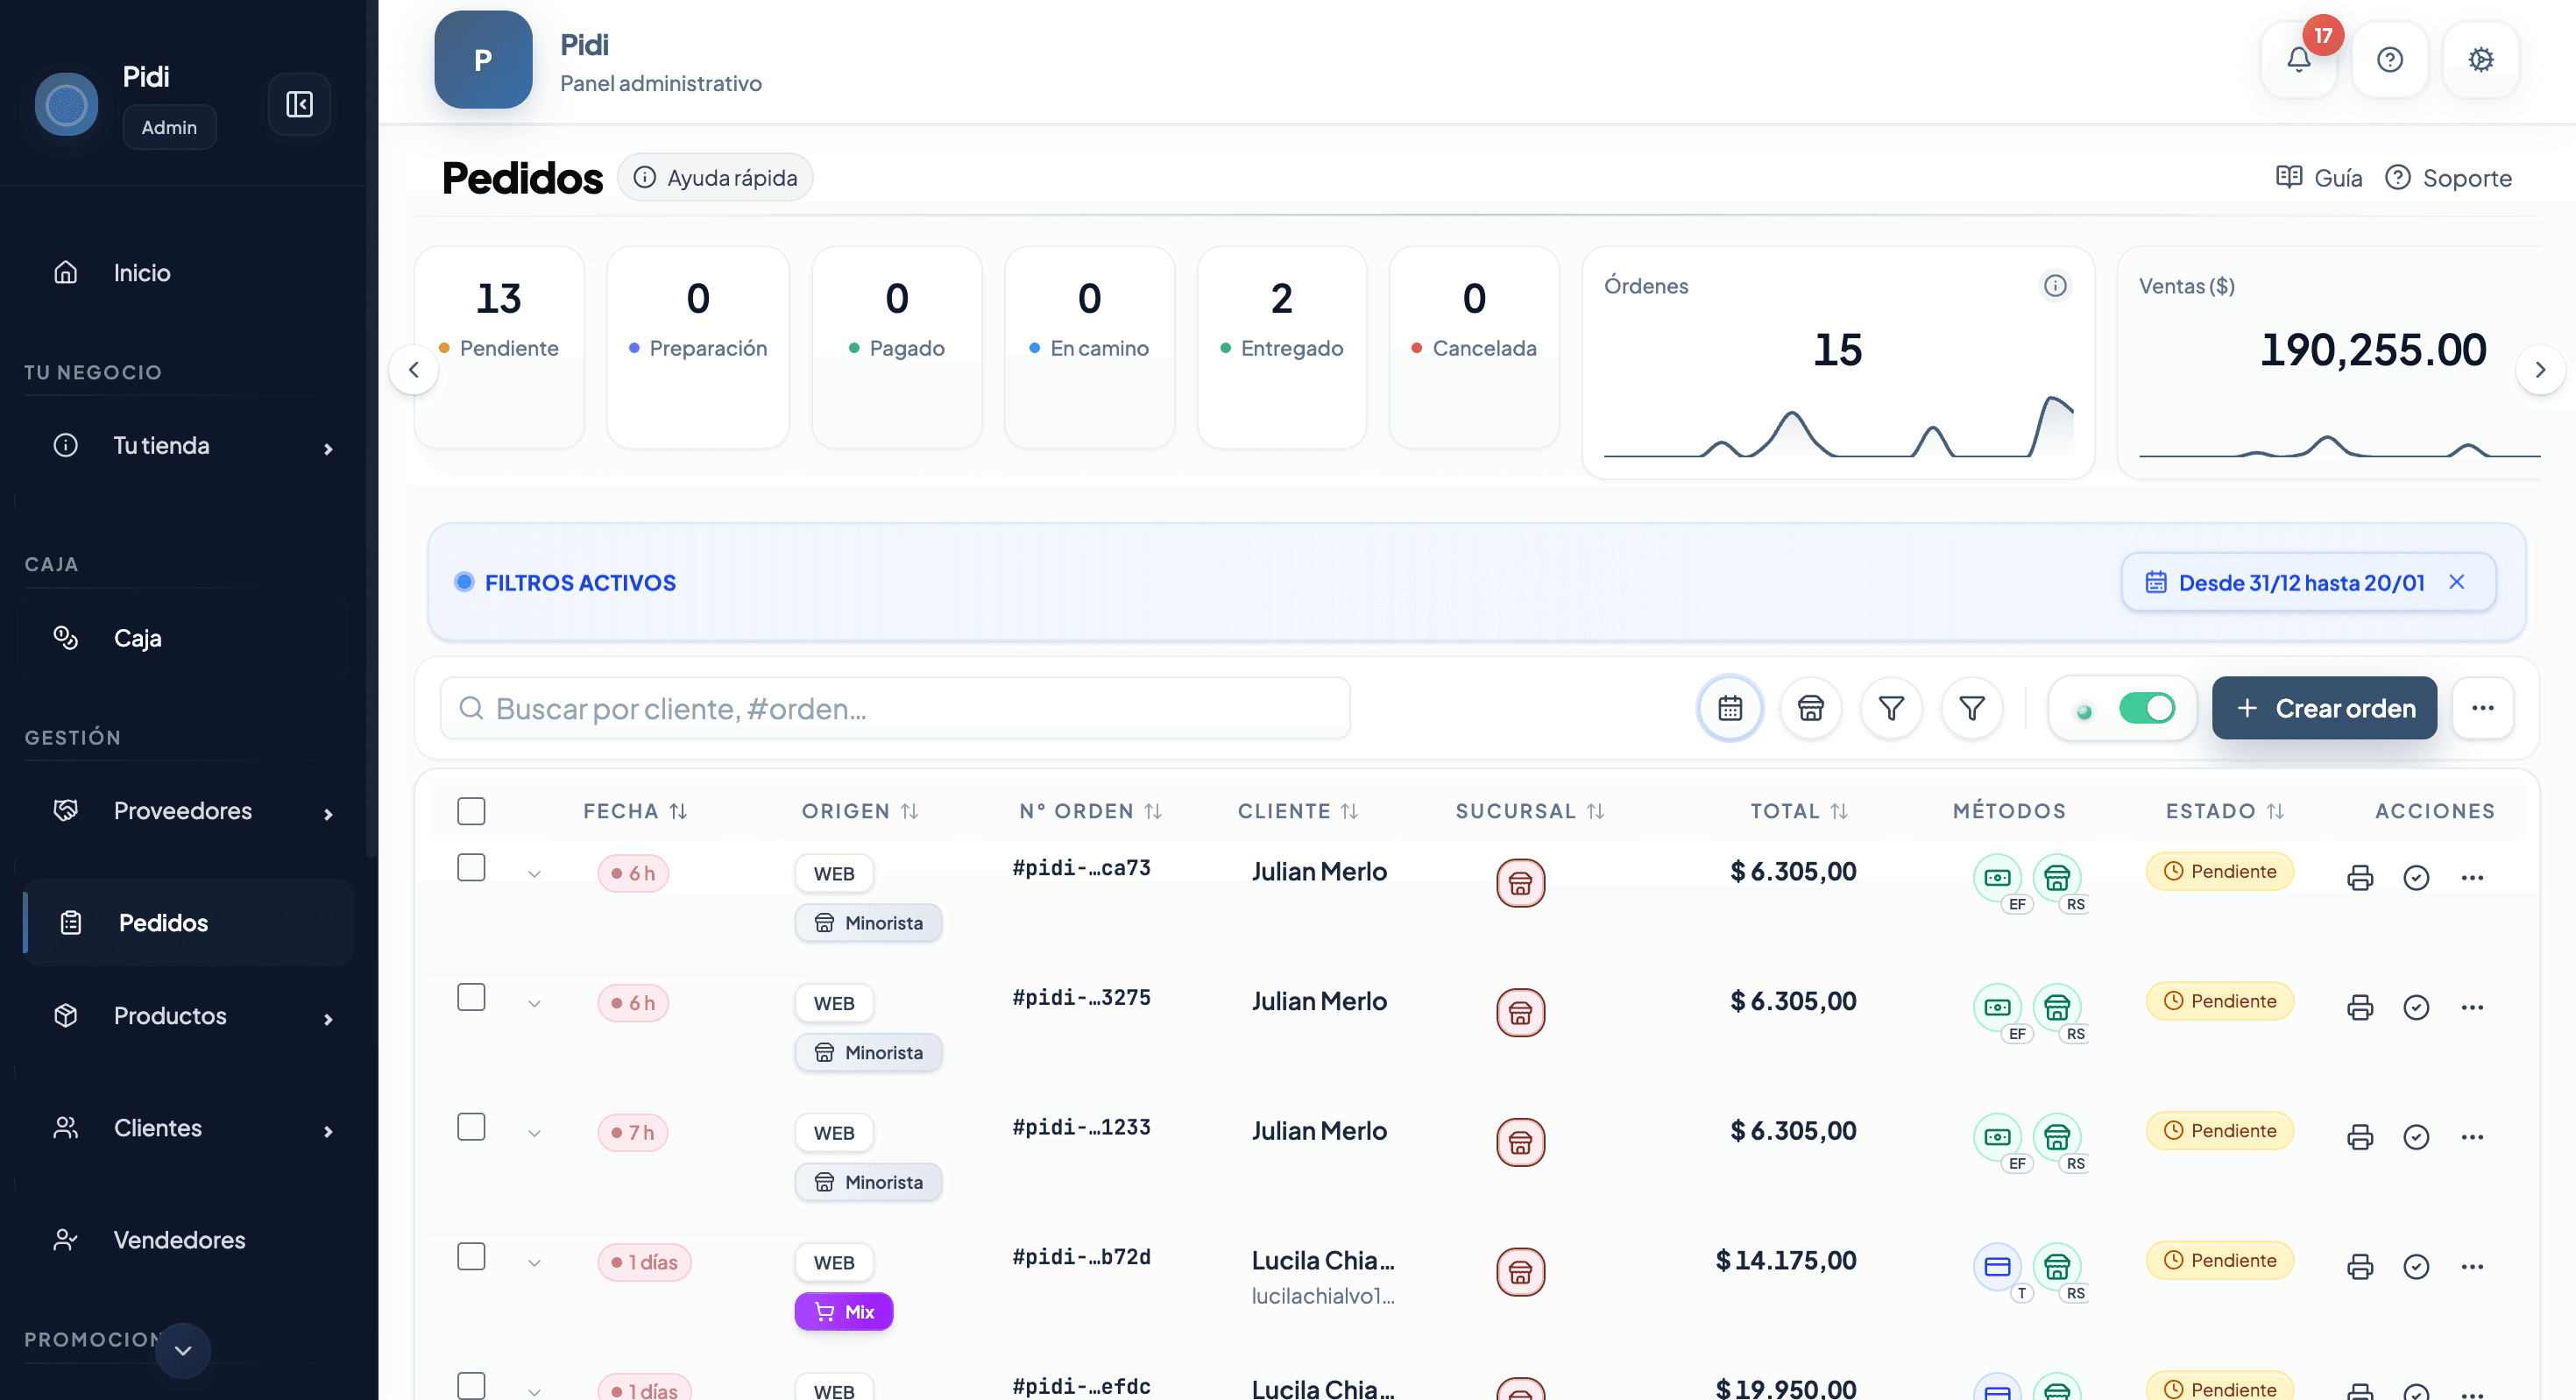
Task: Toggle the green live updates switch
Action: click(2146, 708)
